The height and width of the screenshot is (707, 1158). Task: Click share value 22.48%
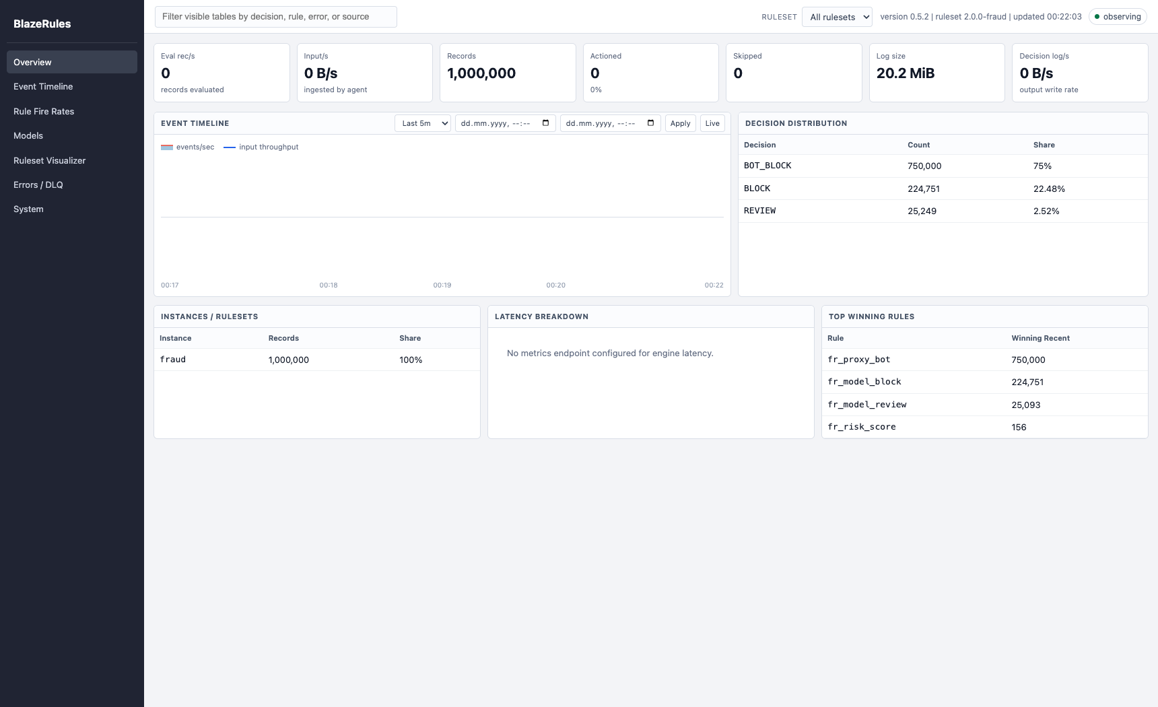tap(1049, 189)
